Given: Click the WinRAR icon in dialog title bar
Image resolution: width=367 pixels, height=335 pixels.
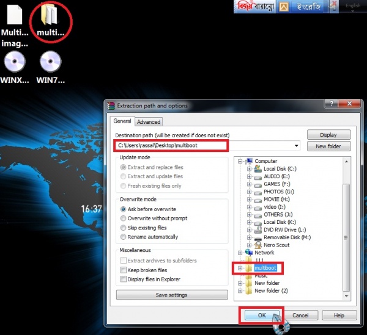Looking at the screenshot, I should pyautogui.click(x=111, y=106).
